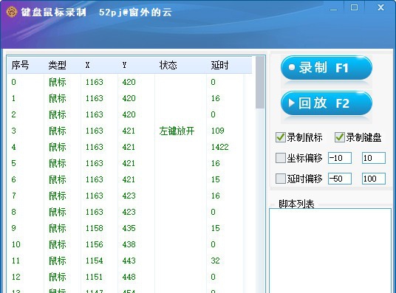Click the event list vertical scrollbar thumb

(260, 83)
